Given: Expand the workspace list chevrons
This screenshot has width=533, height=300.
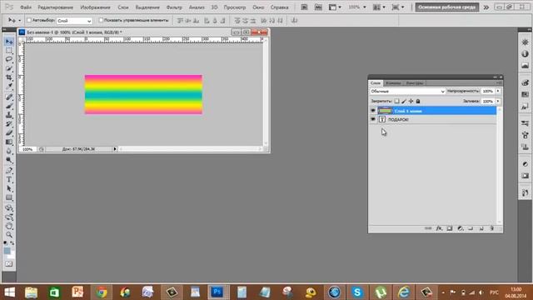Looking at the screenshot, I should click(x=486, y=7).
